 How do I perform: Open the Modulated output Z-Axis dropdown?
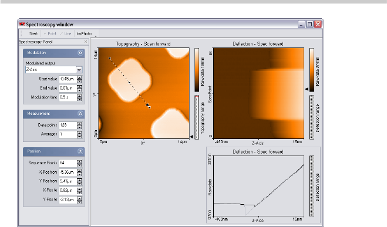point(79,70)
